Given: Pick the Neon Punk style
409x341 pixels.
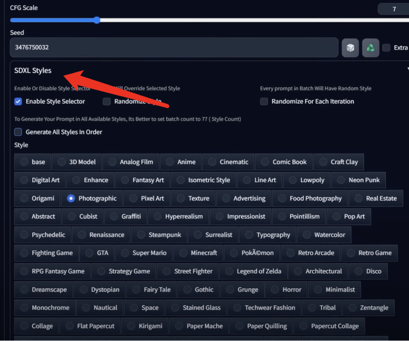Looking at the screenshot, I should (358, 180).
